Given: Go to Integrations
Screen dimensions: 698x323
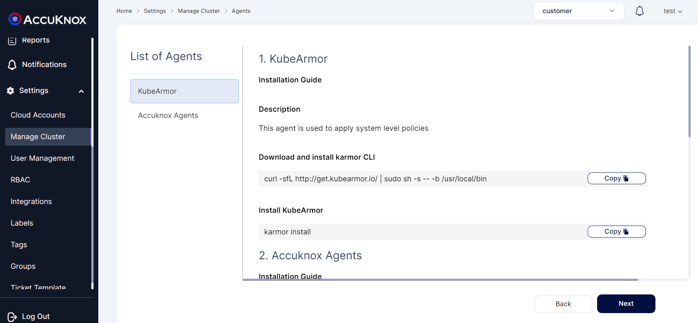Looking at the screenshot, I should 31,201.
